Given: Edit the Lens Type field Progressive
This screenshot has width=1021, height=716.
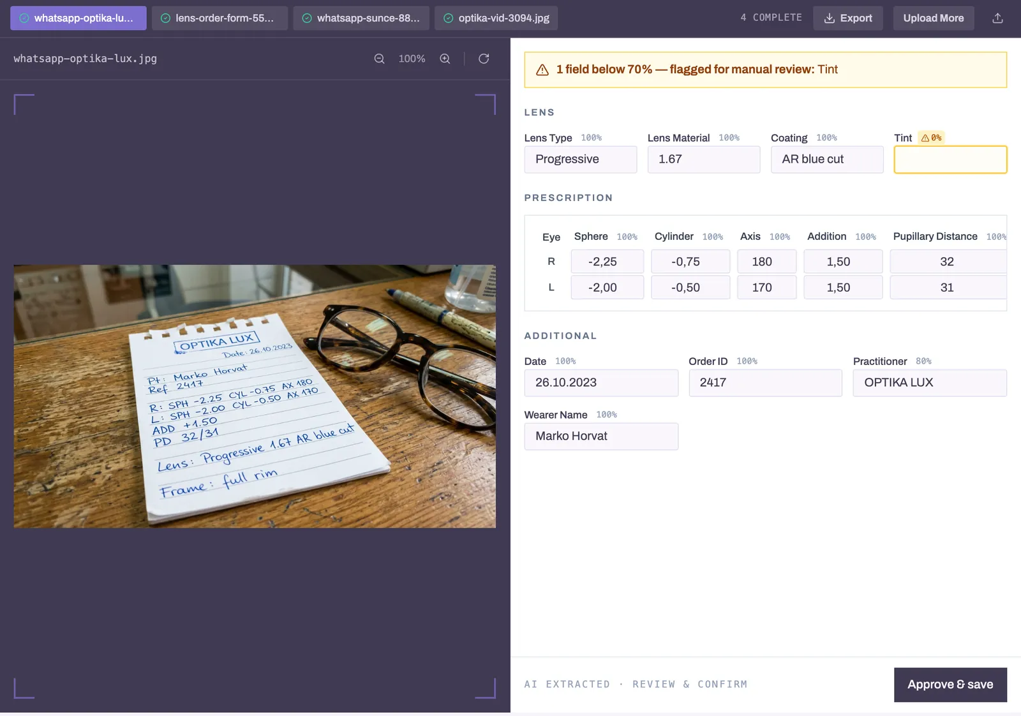Looking at the screenshot, I should [581, 160].
